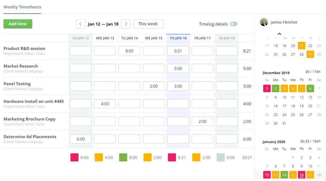Select the SU JAN 12 column header

pyautogui.click(x=81, y=38)
